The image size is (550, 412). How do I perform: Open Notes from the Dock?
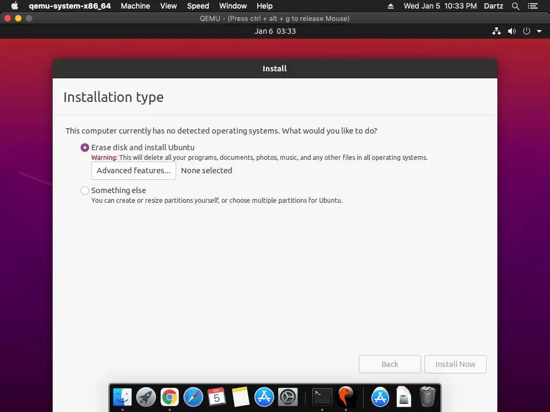tap(241, 398)
